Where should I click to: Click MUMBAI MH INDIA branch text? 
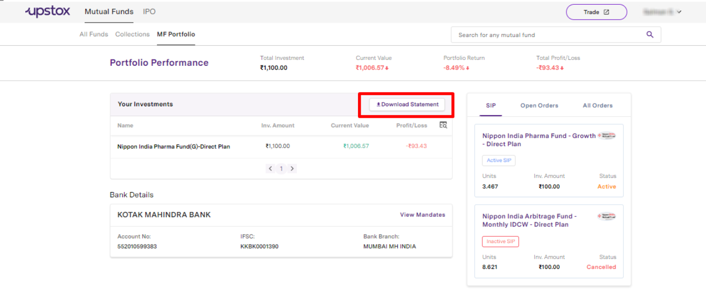[390, 246]
